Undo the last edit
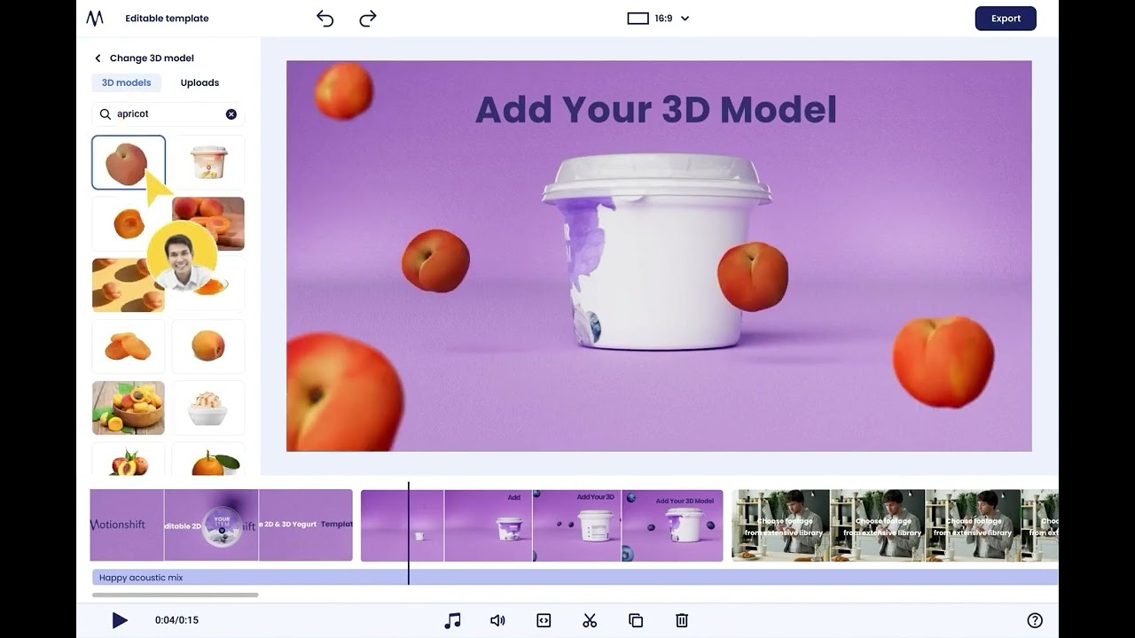Viewport: 1135px width, 638px height. (325, 19)
